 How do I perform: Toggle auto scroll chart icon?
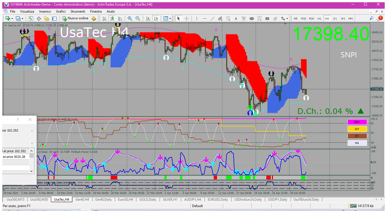pos(148,18)
